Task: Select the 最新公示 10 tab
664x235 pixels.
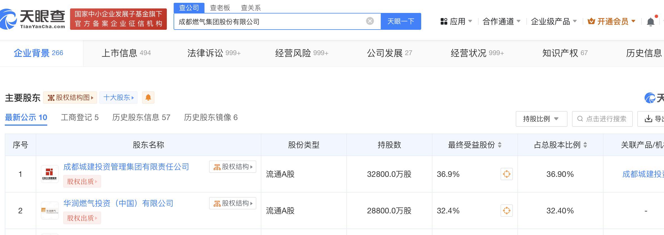Action: (26, 117)
